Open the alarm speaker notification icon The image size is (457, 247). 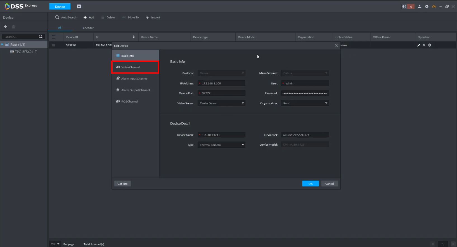tap(404, 7)
